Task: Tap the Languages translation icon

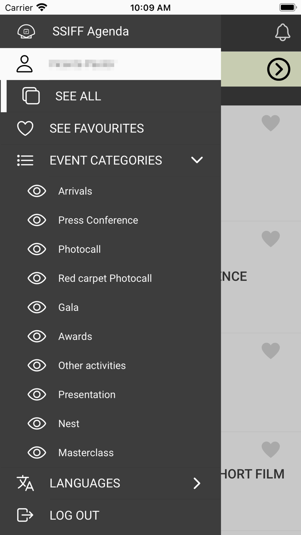Action: (26, 483)
